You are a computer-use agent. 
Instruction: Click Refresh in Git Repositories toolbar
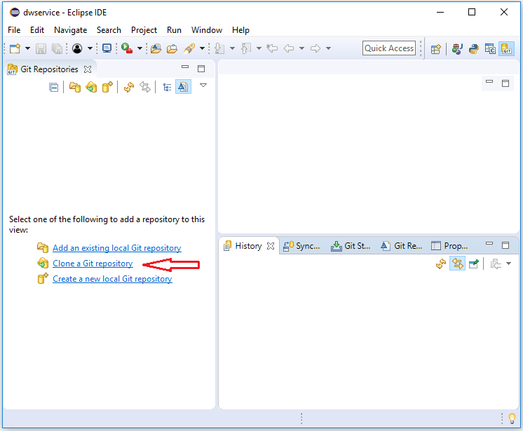coord(129,87)
